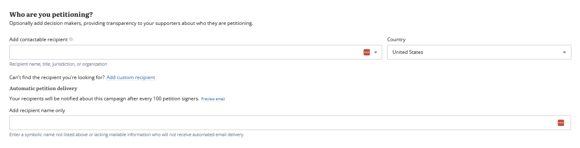
Task: Click the red autofill icon in contactable recipient field
Action: pyautogui.click(x=366, y=52)
